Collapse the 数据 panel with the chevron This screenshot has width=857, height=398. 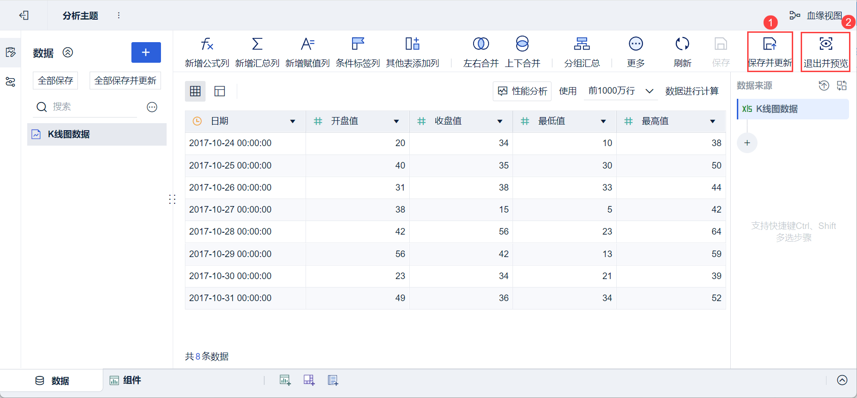68,52
